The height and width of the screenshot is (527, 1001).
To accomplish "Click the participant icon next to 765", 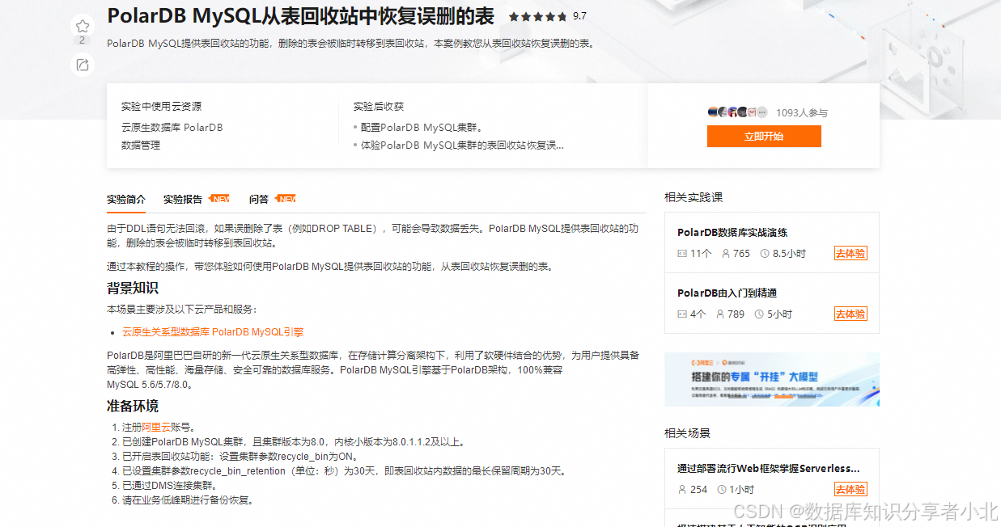I will click(x=727, y=253).
